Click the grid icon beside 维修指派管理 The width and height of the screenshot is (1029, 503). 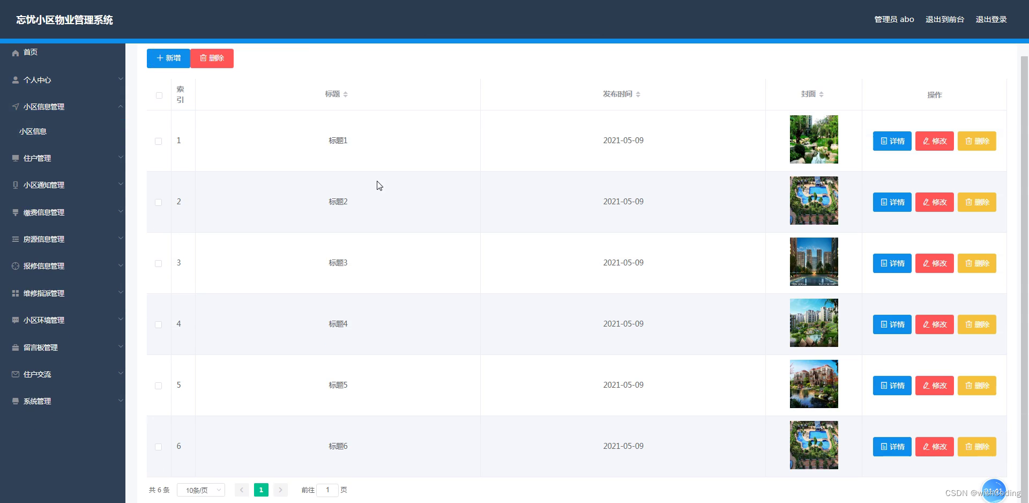pos(16,293)
